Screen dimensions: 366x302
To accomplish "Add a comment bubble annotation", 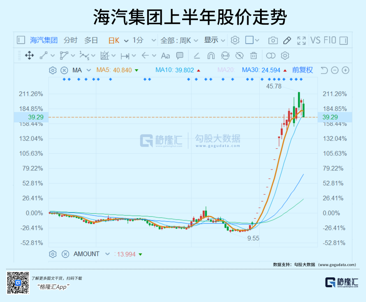I will tap(180, 56).
